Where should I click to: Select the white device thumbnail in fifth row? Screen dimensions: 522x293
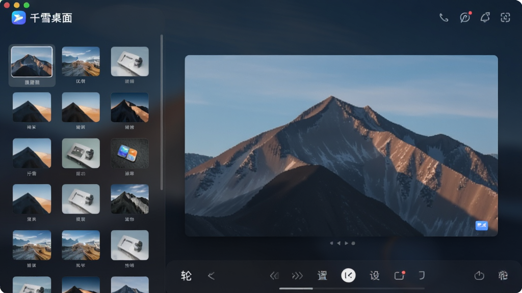coord(129,245)
